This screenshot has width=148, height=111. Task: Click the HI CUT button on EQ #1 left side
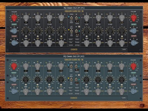click(x=14, y=24)
